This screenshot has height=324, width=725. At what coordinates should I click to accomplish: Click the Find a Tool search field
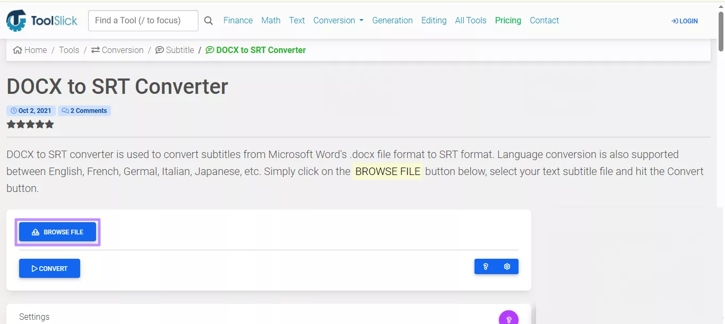point(143,20)
